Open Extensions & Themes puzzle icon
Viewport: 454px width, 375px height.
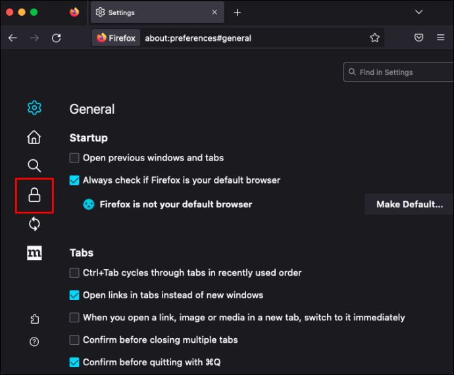[34, 319]
